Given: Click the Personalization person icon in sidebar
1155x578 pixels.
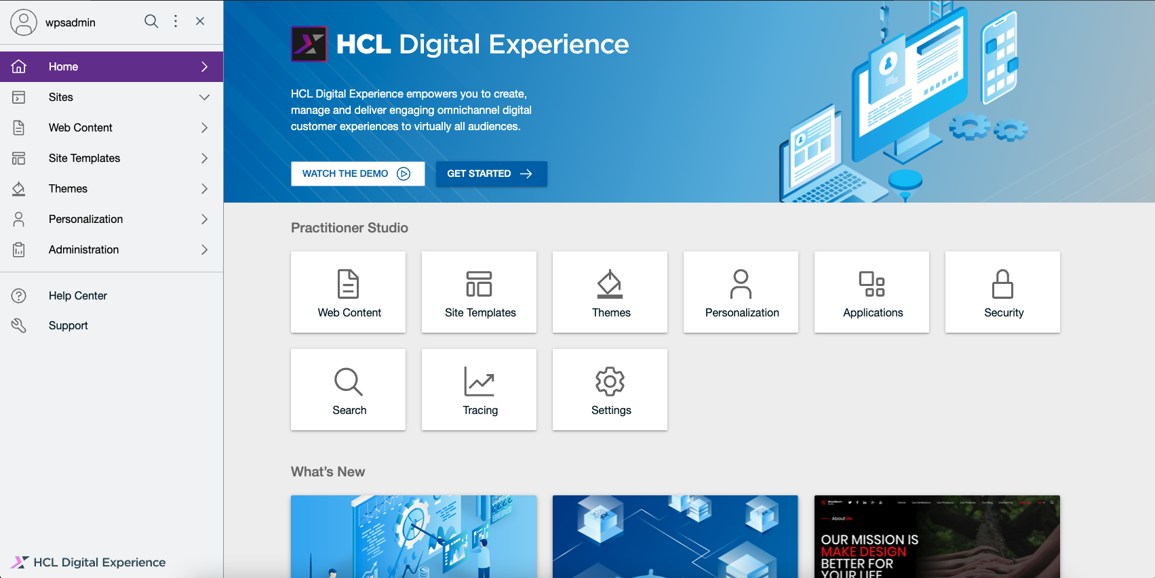Looking at the screenshot, I should pyautogui.click(x=19, y=219).
